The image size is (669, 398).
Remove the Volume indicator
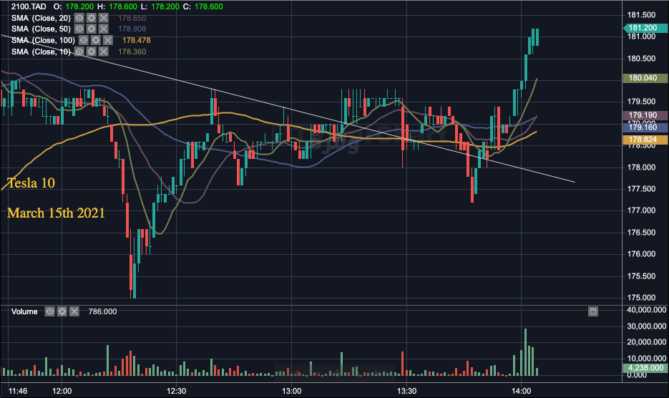click(x=74, y=311)
